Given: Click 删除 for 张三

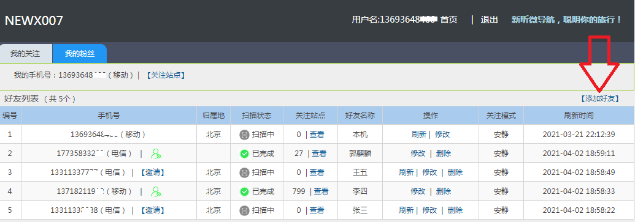Looking at the screenshot, I should coord(455,210).
